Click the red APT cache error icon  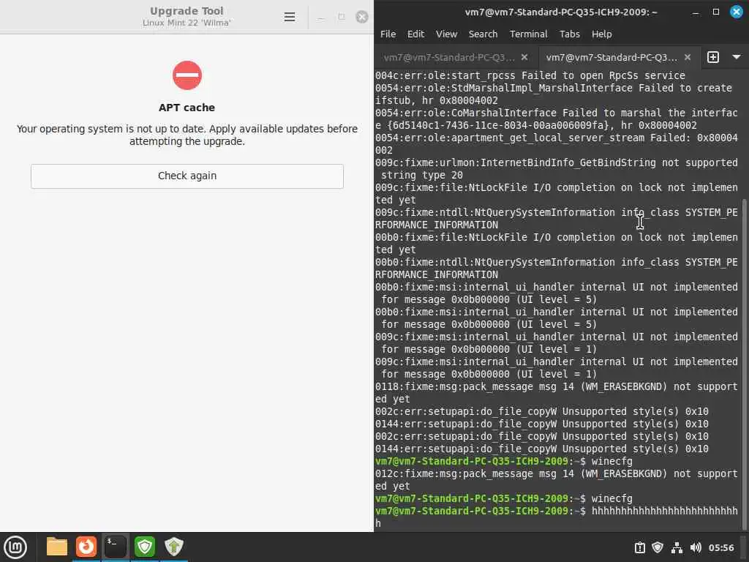point(187,75)
